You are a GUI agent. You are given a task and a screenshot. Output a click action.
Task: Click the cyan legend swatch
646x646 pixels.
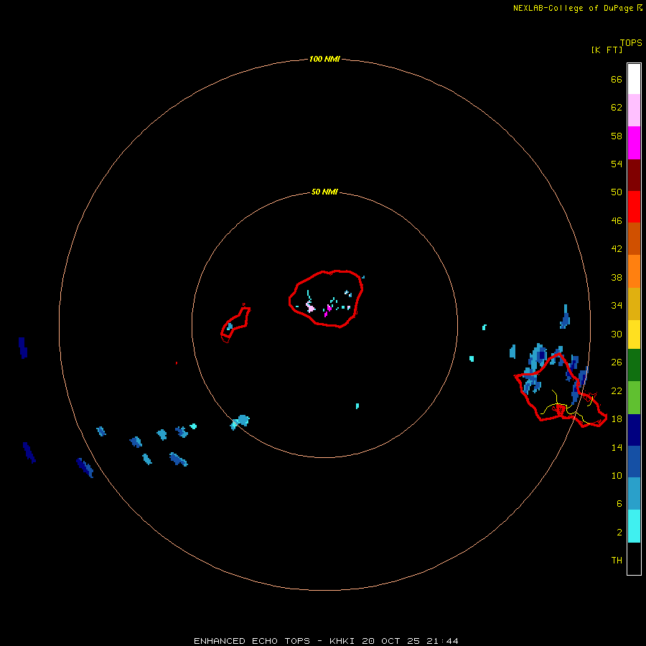[634, 526]
